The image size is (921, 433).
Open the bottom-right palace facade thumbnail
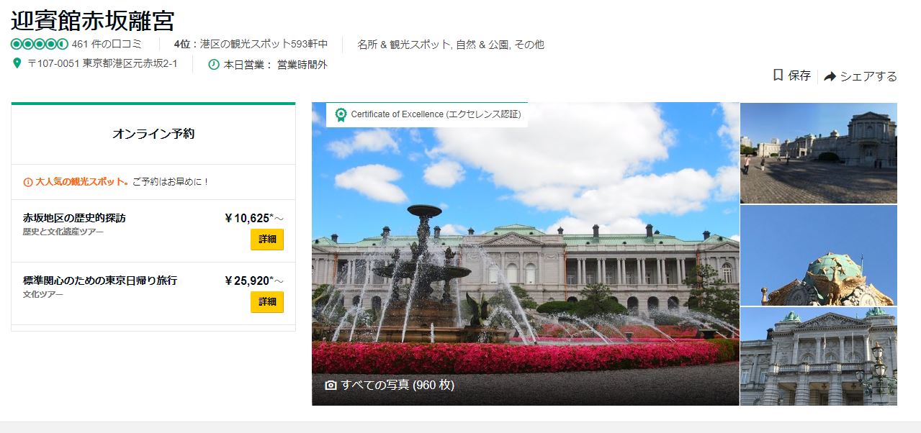pos(818,356)
